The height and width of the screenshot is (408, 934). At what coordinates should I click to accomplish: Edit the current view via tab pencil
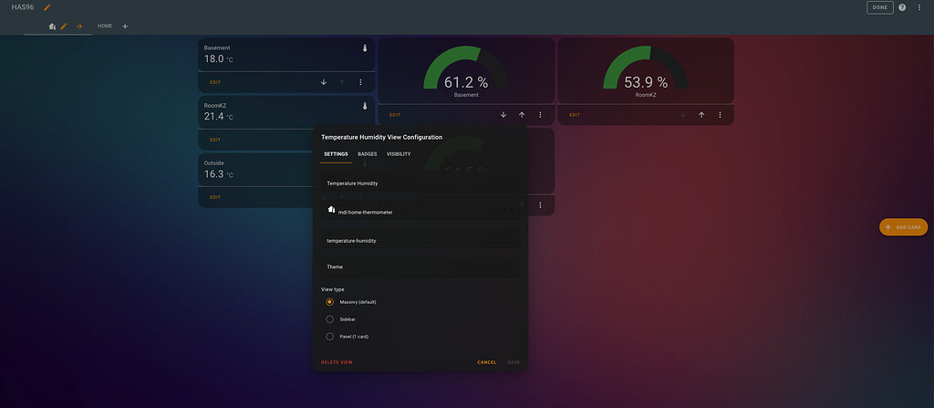click(64, 26)
